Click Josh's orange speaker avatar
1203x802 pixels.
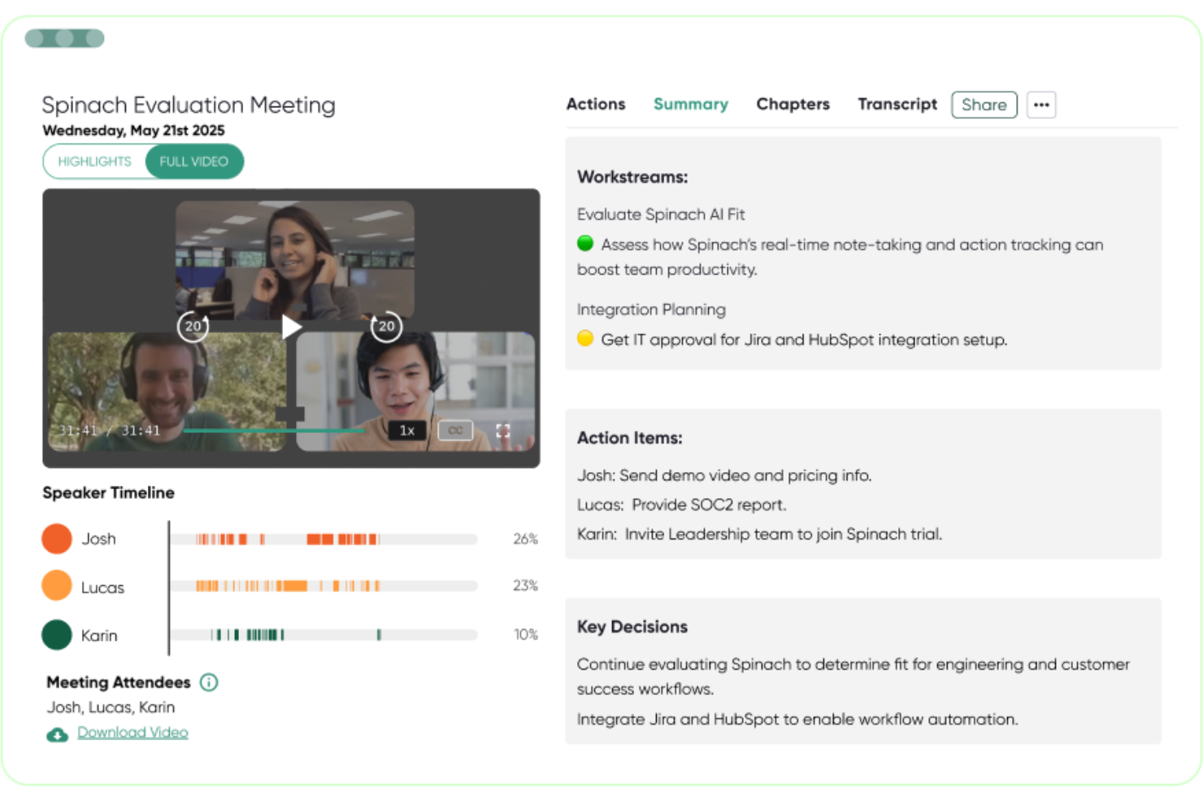pos(57,539)
